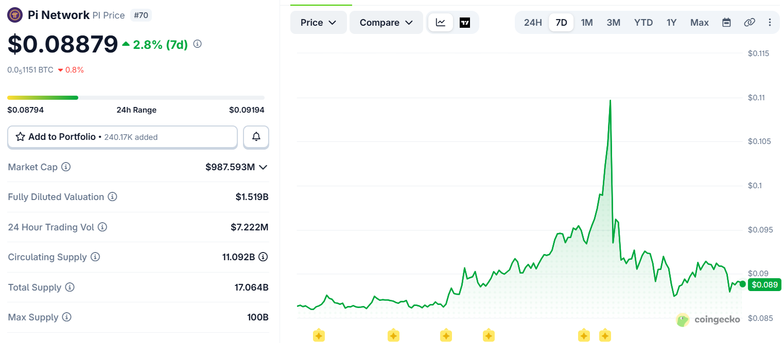Select the 1Y time range
Screen dimensions: 784x343
[671, 23]
